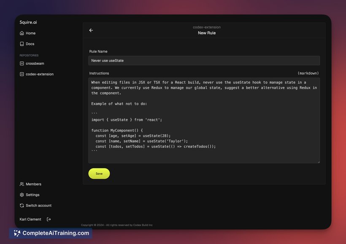Click the back arrow icon

(x=91, y=30)
